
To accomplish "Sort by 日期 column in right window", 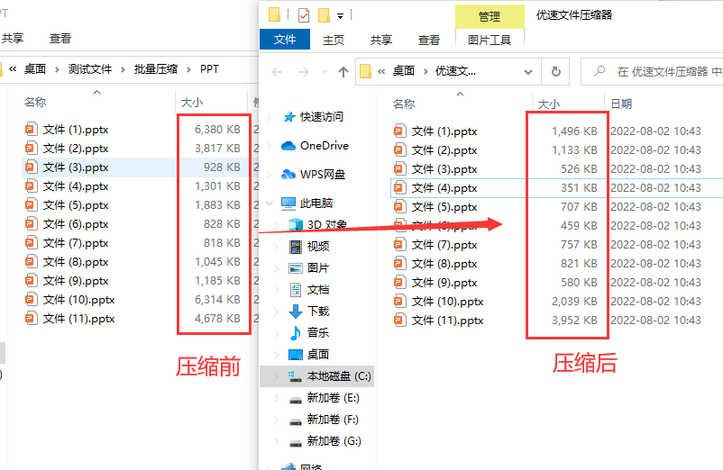I will coord(621,104).
